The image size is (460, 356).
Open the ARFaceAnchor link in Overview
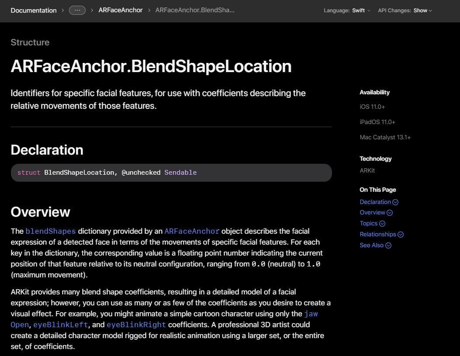[x=192, y=231]
